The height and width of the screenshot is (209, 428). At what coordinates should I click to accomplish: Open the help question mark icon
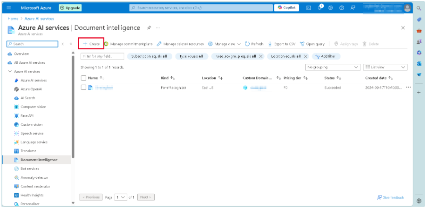[x=342, y=8]
